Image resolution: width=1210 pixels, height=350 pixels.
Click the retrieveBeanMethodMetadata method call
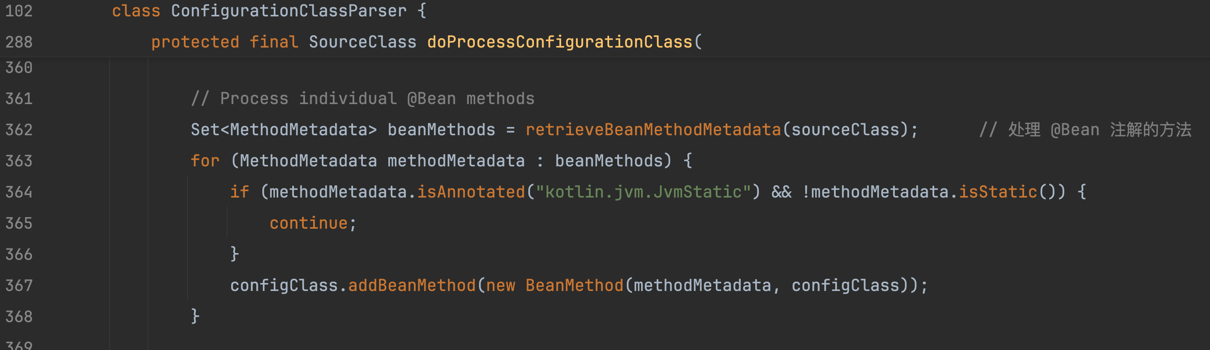click(x=653, y=130)
